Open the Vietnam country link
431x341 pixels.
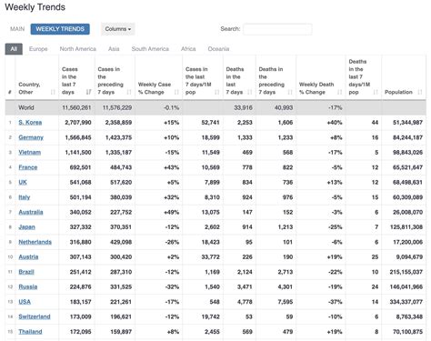click(x=30, y=153)
